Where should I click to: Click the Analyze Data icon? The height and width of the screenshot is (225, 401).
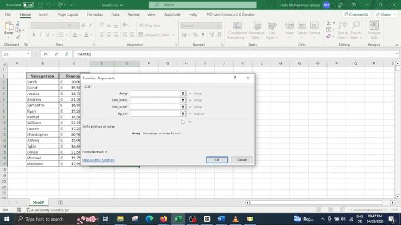pyautogui.click(x=374, y=30)
